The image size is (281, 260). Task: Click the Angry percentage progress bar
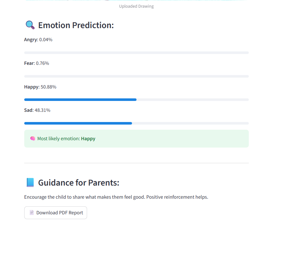[x=137, y=53]
